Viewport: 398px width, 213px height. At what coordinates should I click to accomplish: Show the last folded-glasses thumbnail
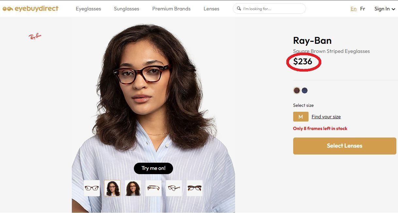[x=195, y=188]
